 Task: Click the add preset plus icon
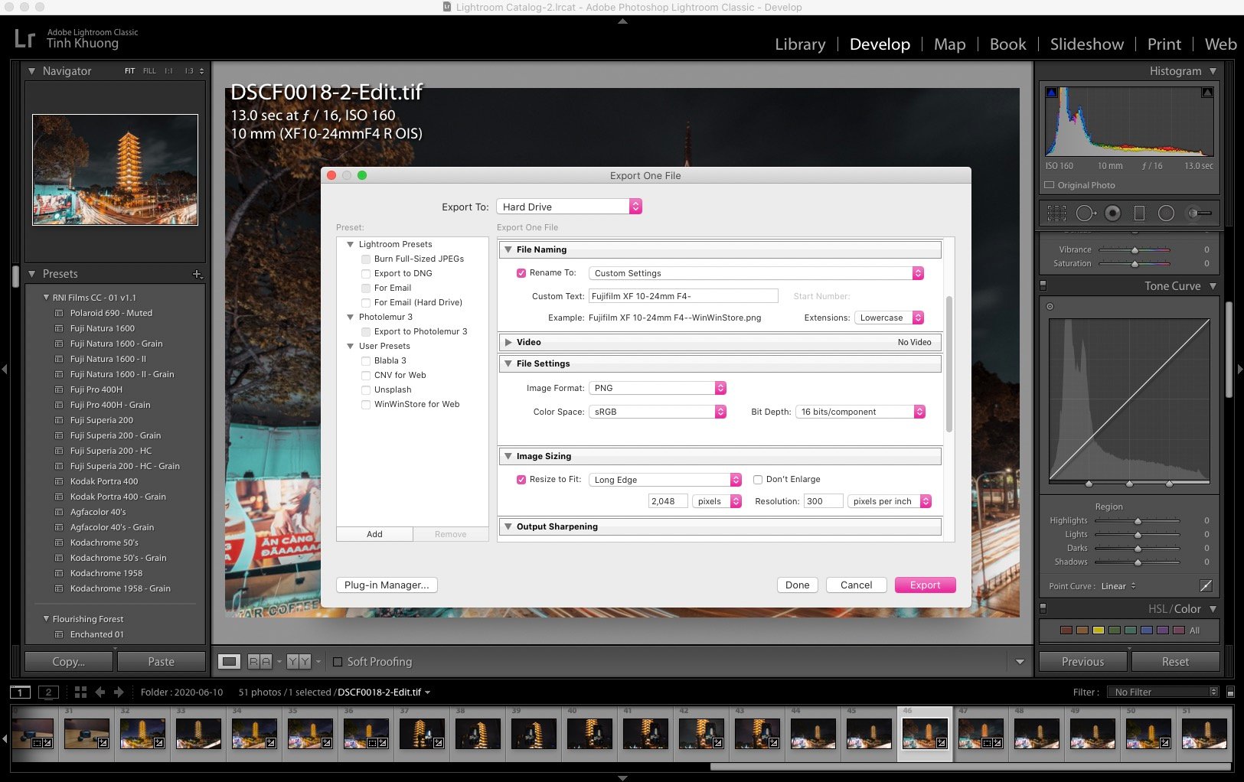pos(197,274)
